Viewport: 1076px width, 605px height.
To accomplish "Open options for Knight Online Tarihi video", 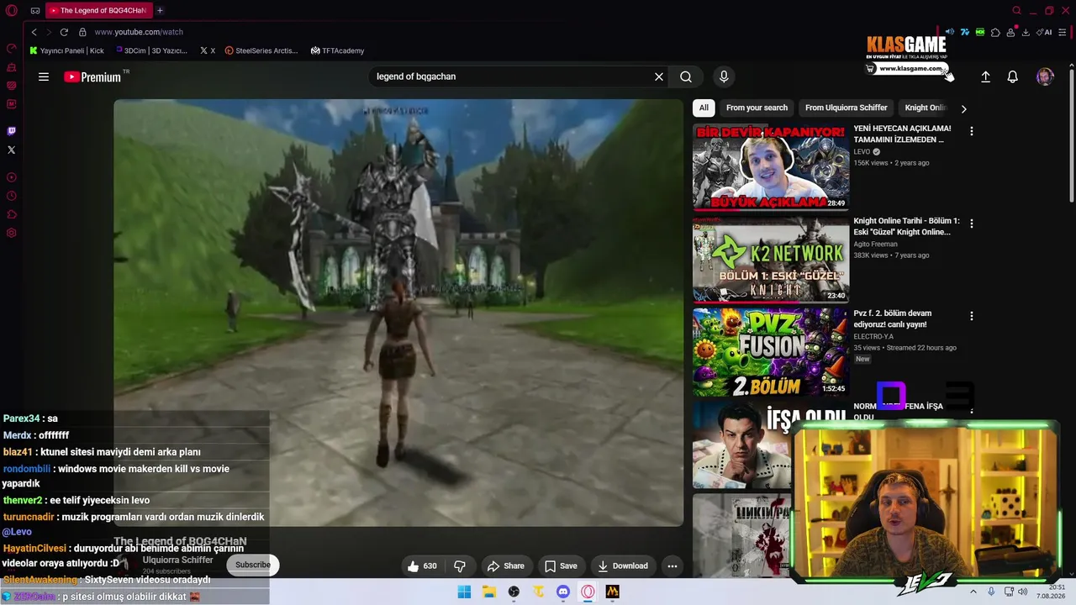I will coord(972,224).
